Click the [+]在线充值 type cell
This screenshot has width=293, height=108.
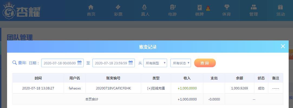point(156,88)
